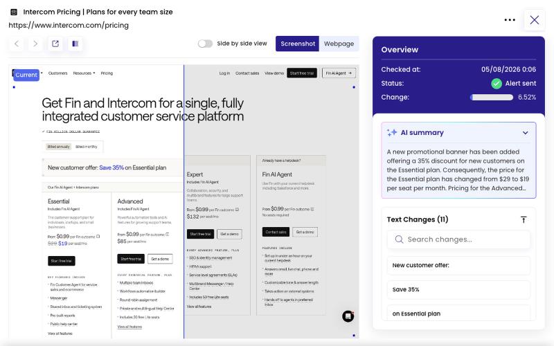
Task: Click Essential plan View all features link
Action: coord(60,334)
